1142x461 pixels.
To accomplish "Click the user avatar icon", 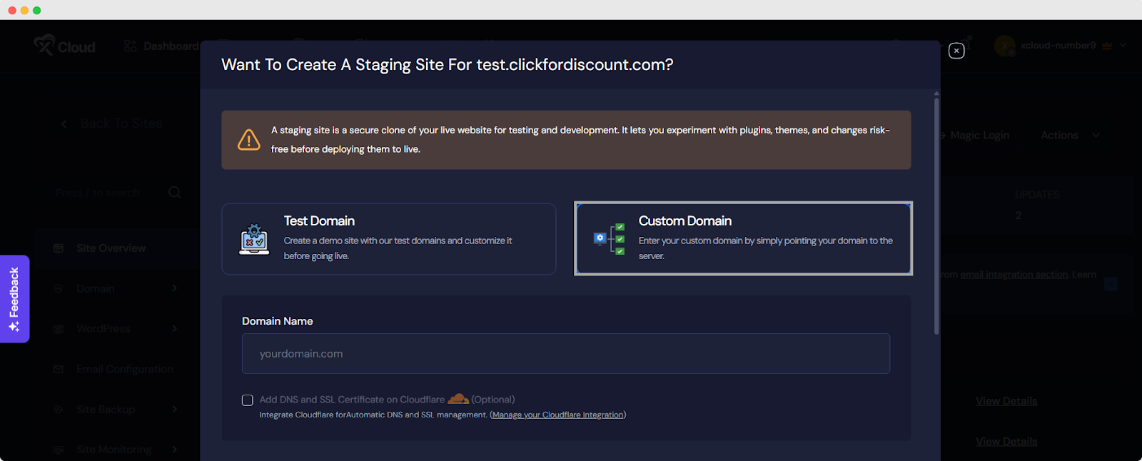I will click(x=1004, y=46).
